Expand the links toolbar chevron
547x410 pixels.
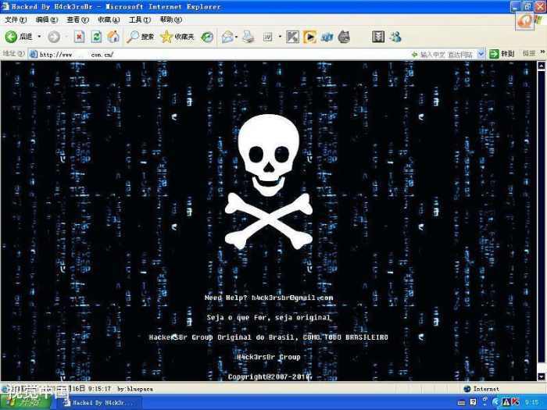[542, 52]
